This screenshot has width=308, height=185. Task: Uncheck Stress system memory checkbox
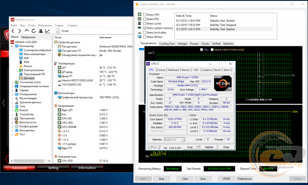click(144, 28)
